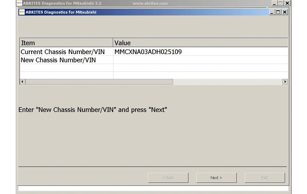Viewport: 307px width, 194px height.
Task: Click the table's right scroll arrow
Action: tap(285, 81)
